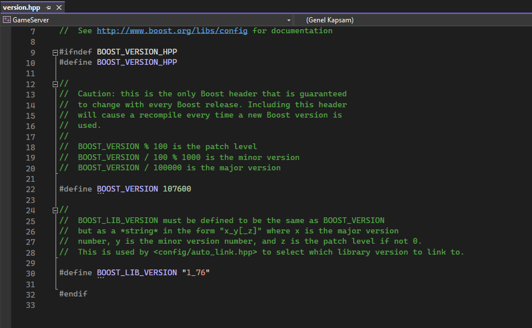Collapse the comment block at line 12

[x=55, y=84]
